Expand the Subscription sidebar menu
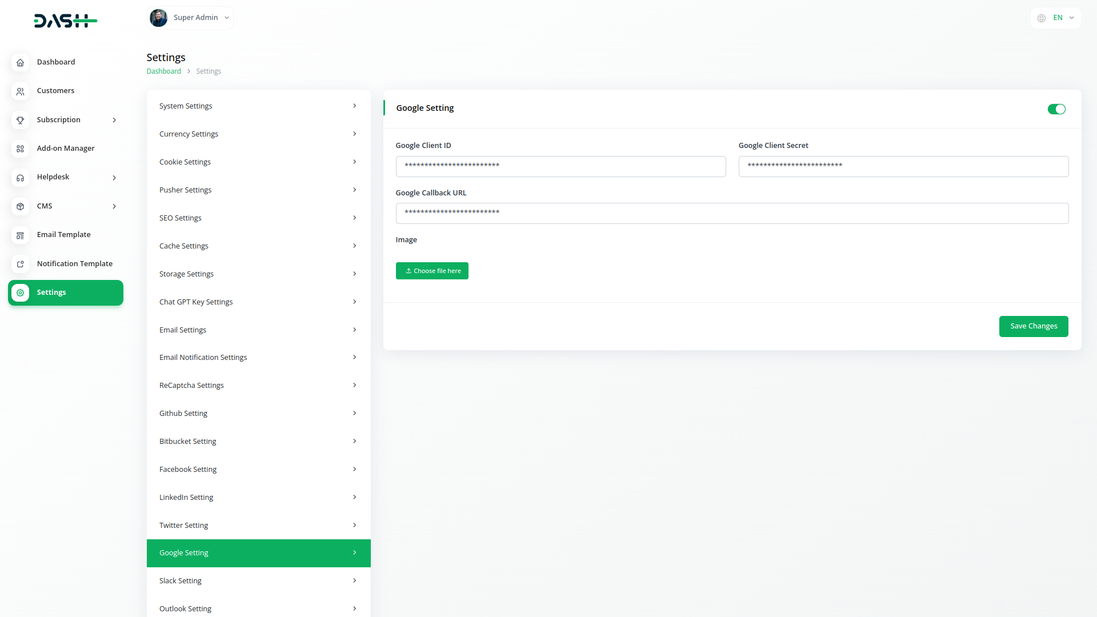Image resolution: width=1097 pixels, height=617 pixels. [114, 120]
